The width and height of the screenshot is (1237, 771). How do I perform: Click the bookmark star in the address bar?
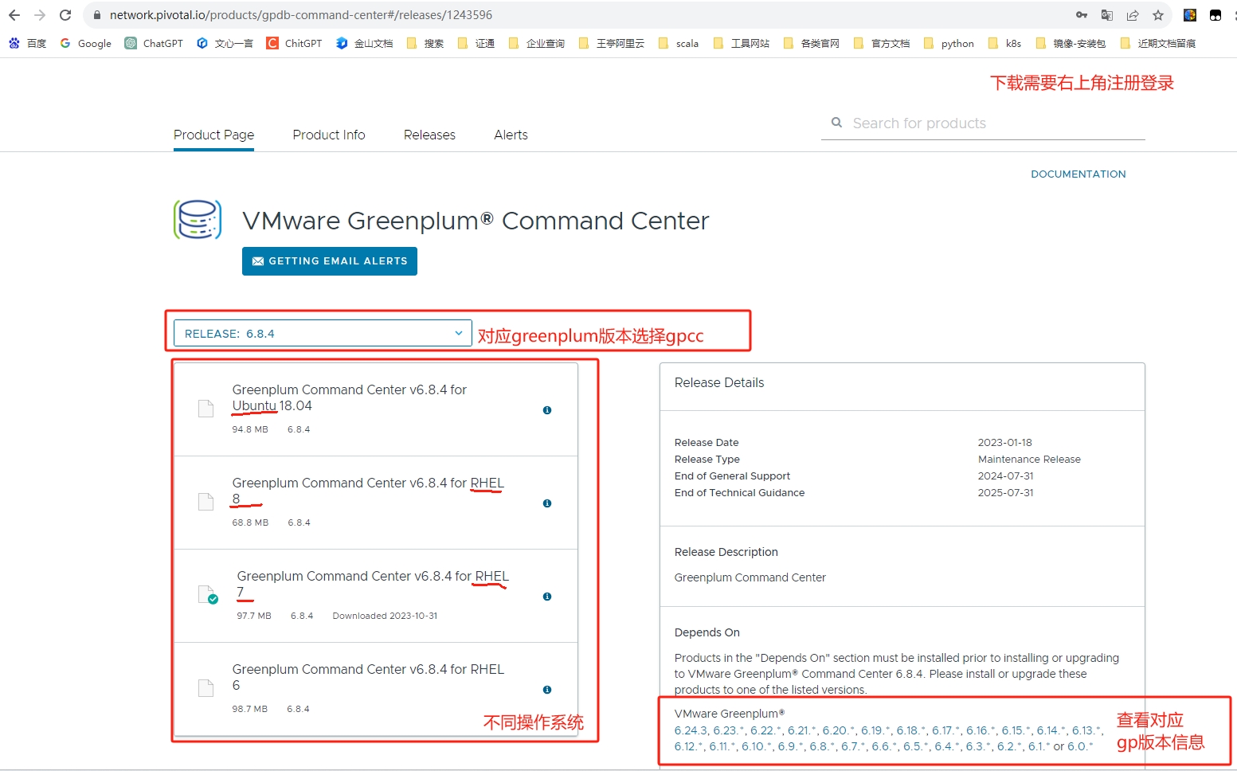coord(1158,14)
